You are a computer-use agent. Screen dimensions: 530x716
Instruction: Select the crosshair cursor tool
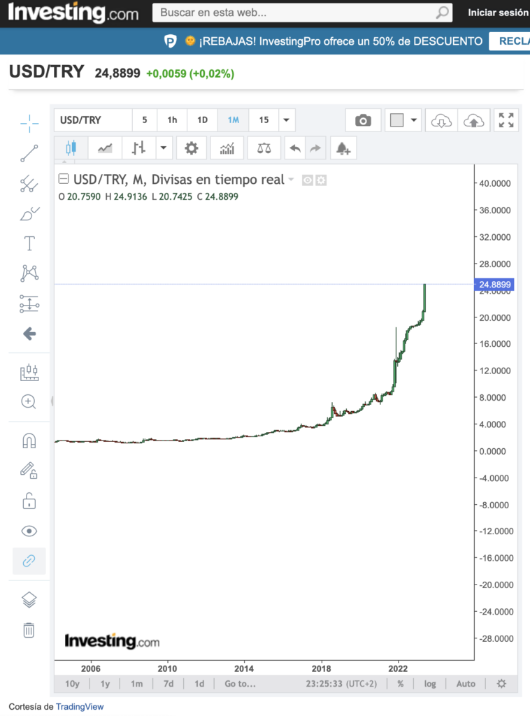click(29, 123)
